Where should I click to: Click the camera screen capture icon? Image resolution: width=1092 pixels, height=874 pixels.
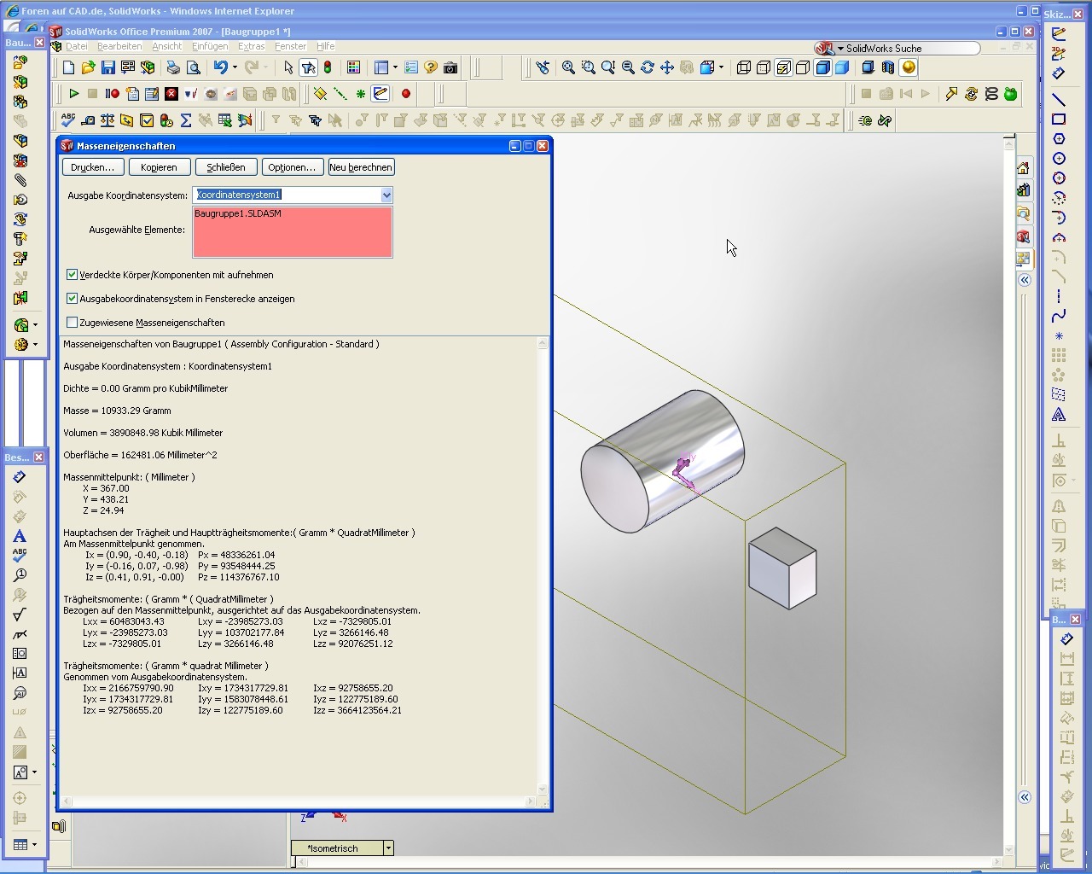pos(450,67)
